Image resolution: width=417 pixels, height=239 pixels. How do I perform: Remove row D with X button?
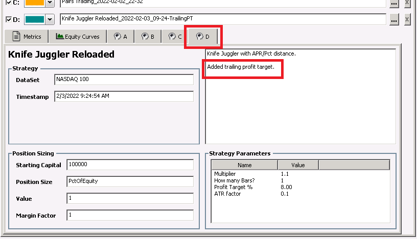point(407,19)
